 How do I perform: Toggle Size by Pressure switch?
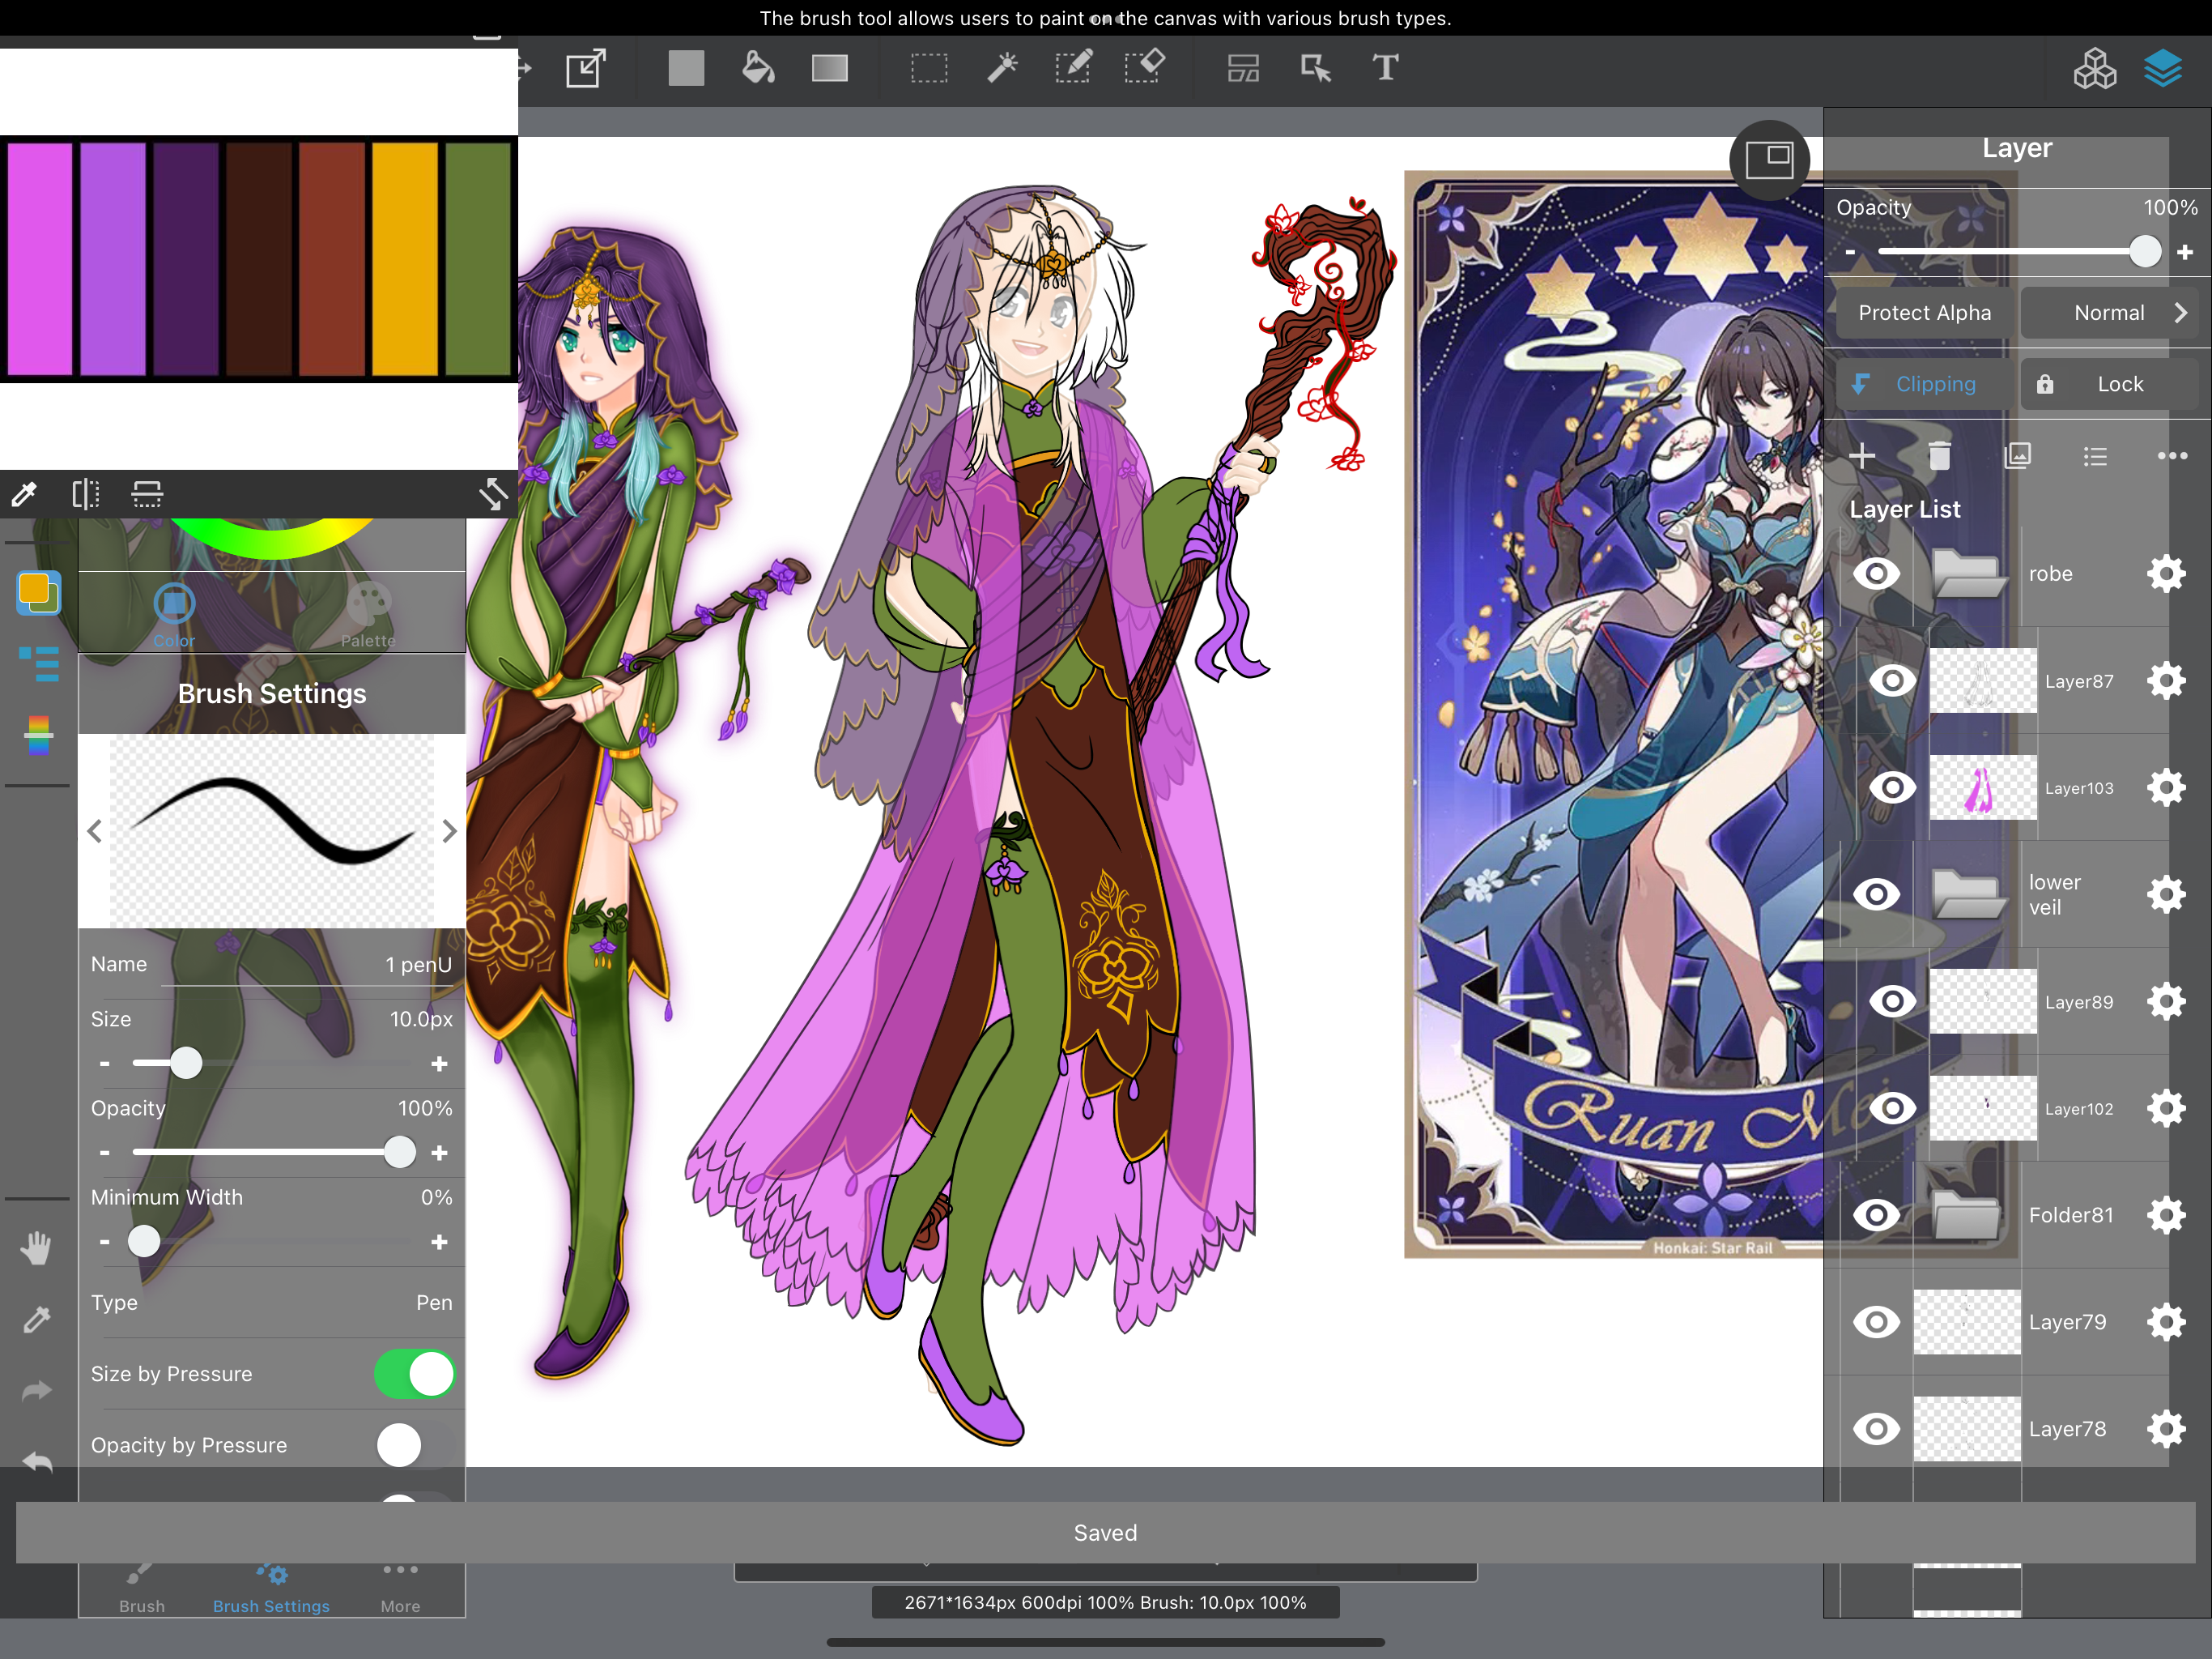(414, 1374)
